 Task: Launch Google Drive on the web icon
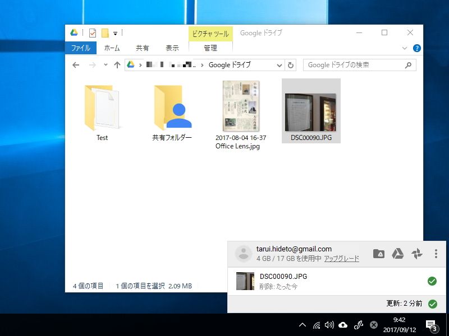pyautogui.click(x=397, y=253)
